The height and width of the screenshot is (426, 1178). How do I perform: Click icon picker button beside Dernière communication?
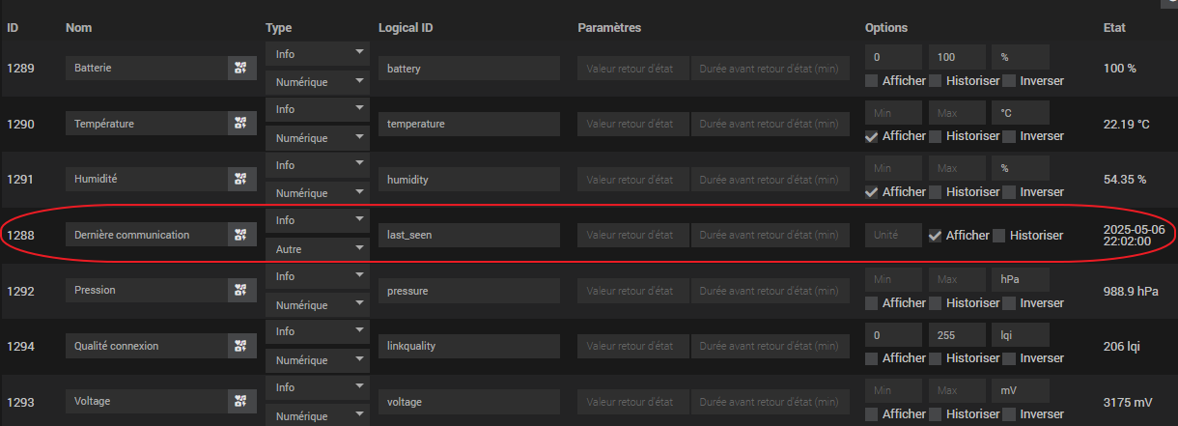pos(241,235)
